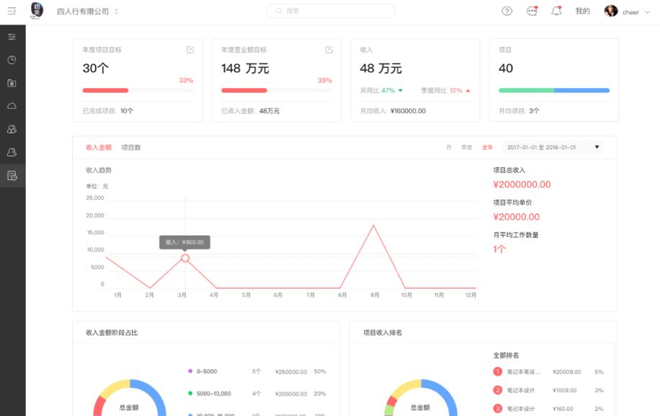Screen dimensions: 660x416
Task: Click the 3月 data point on chart
Action: [x=185, y=257]
